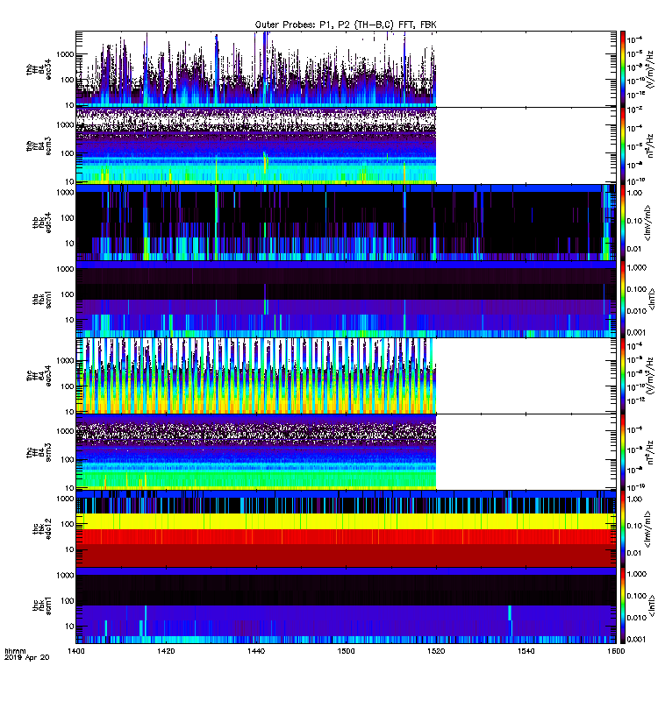658x701 pixels.
Task: Select the 'thb fbk scm1' panel label
Action: click(x=41, y=300)
